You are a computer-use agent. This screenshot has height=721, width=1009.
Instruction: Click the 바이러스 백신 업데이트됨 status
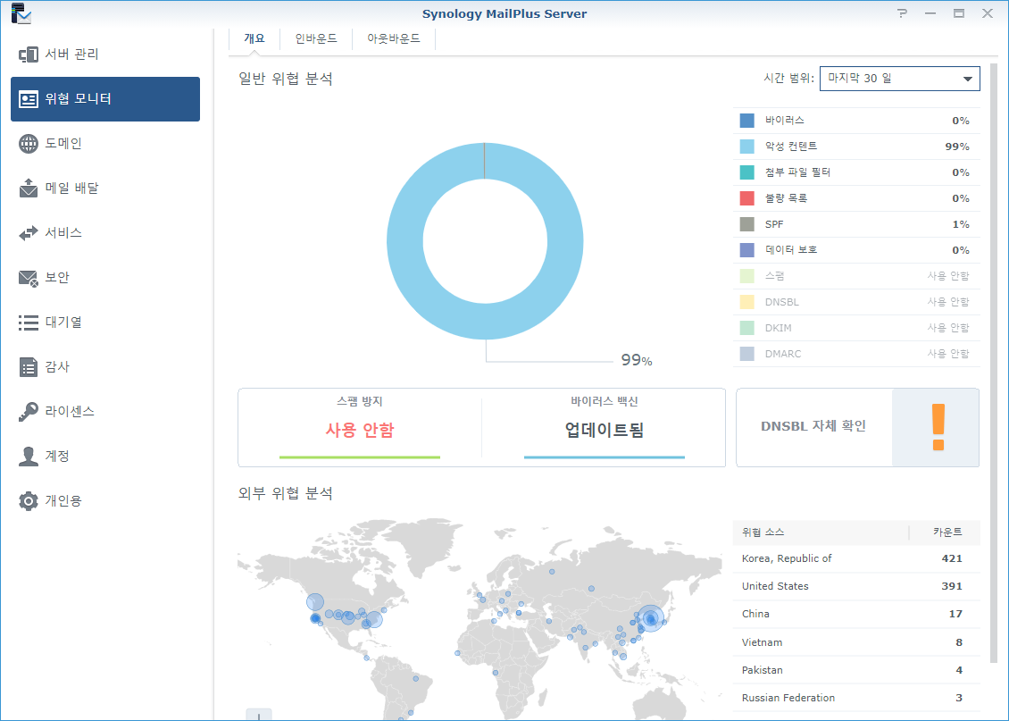pos(605,430)
